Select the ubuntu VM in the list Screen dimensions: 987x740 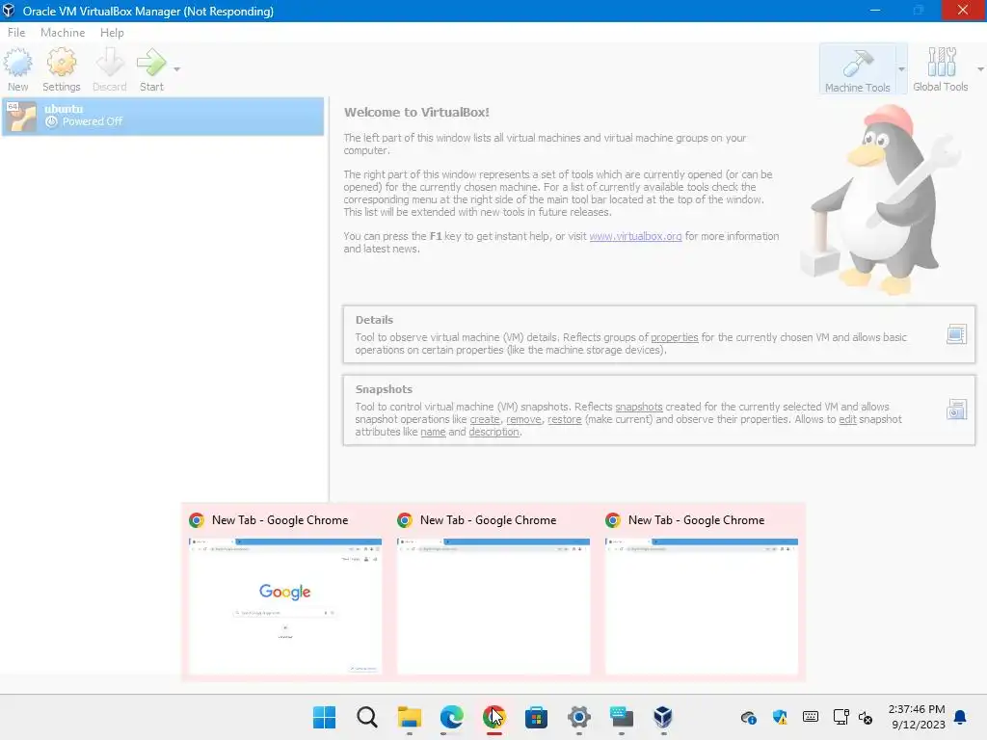click(x=163, y=117)
